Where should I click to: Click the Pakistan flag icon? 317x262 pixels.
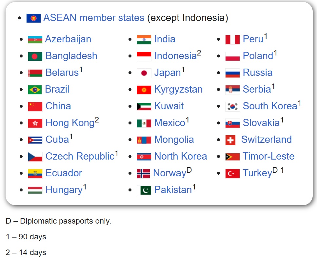pyautogui.click(x=144, y=190)
